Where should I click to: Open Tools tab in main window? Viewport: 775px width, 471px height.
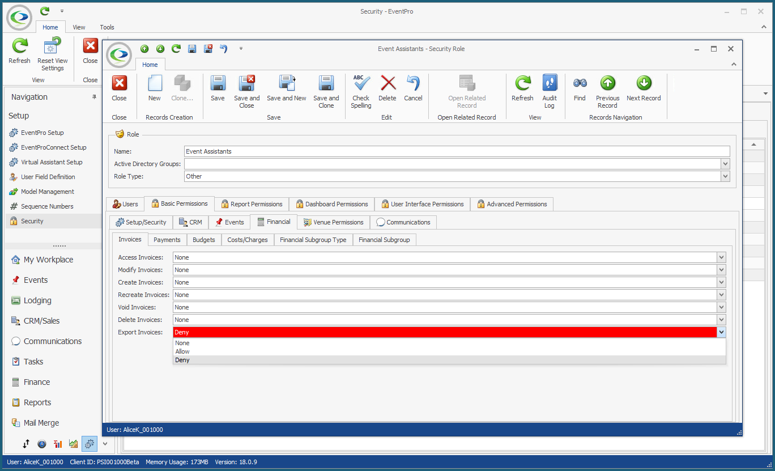107,27
